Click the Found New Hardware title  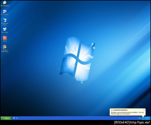click(x=121, y=110)
